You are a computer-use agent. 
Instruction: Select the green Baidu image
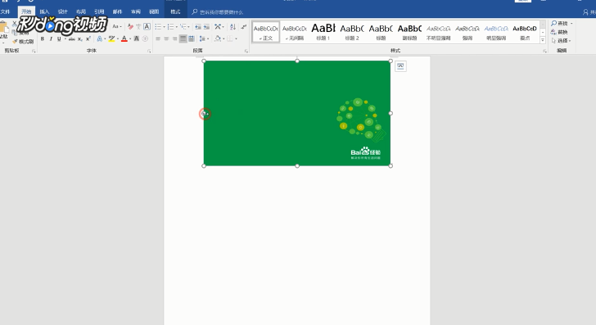pos(297,113)
